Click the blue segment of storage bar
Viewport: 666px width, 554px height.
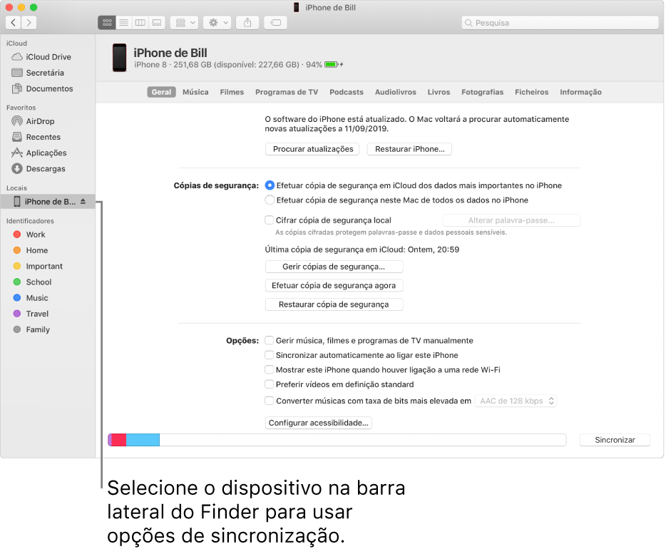143,440
